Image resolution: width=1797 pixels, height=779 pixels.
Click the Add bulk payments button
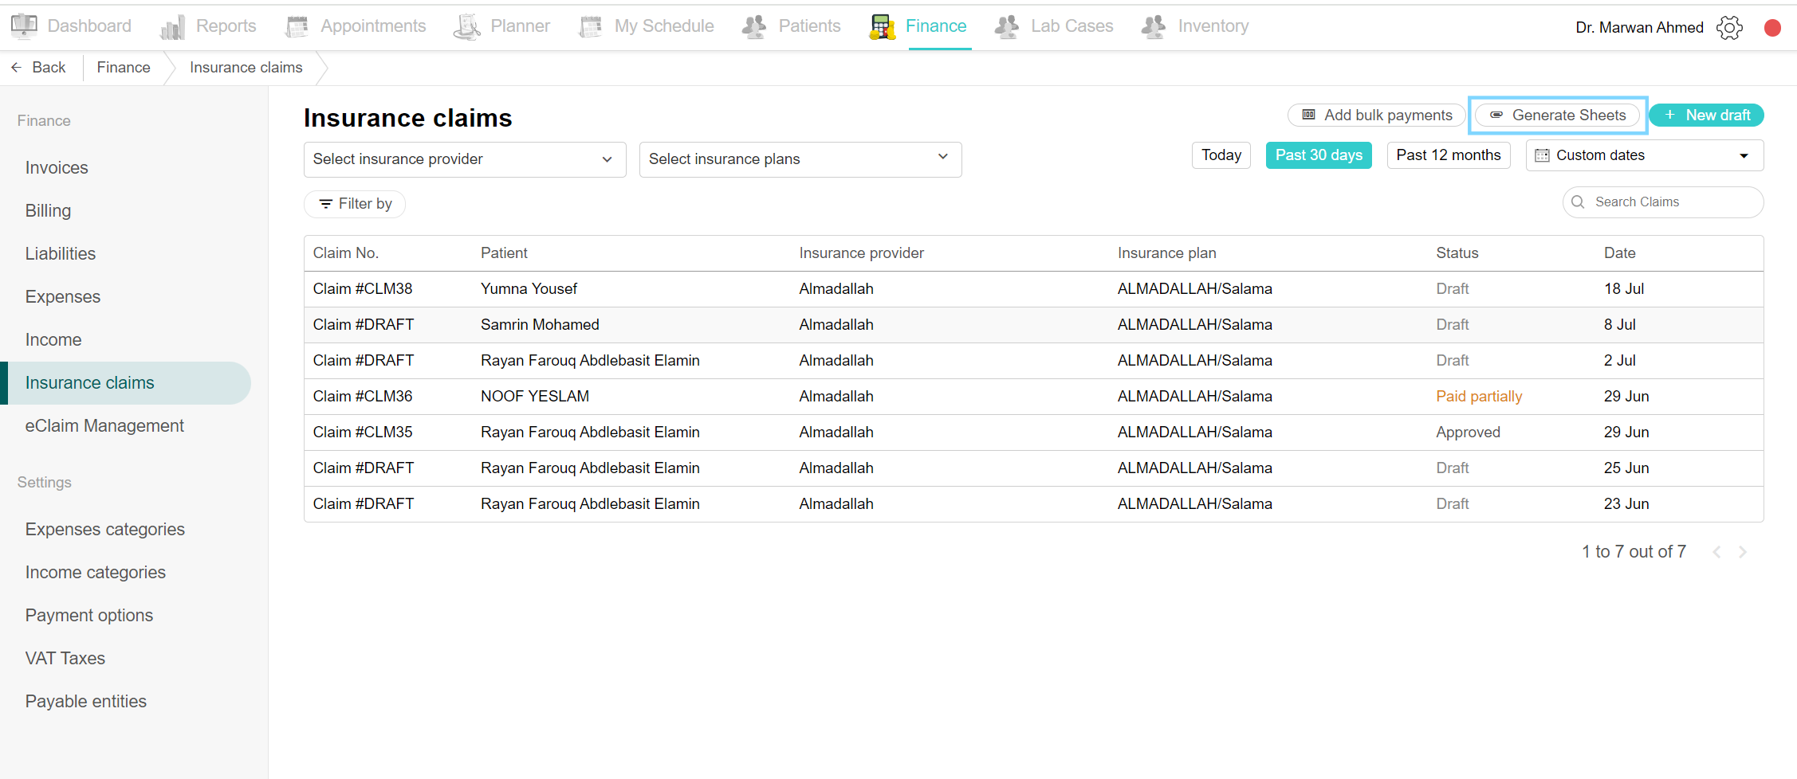[1377, 115]
